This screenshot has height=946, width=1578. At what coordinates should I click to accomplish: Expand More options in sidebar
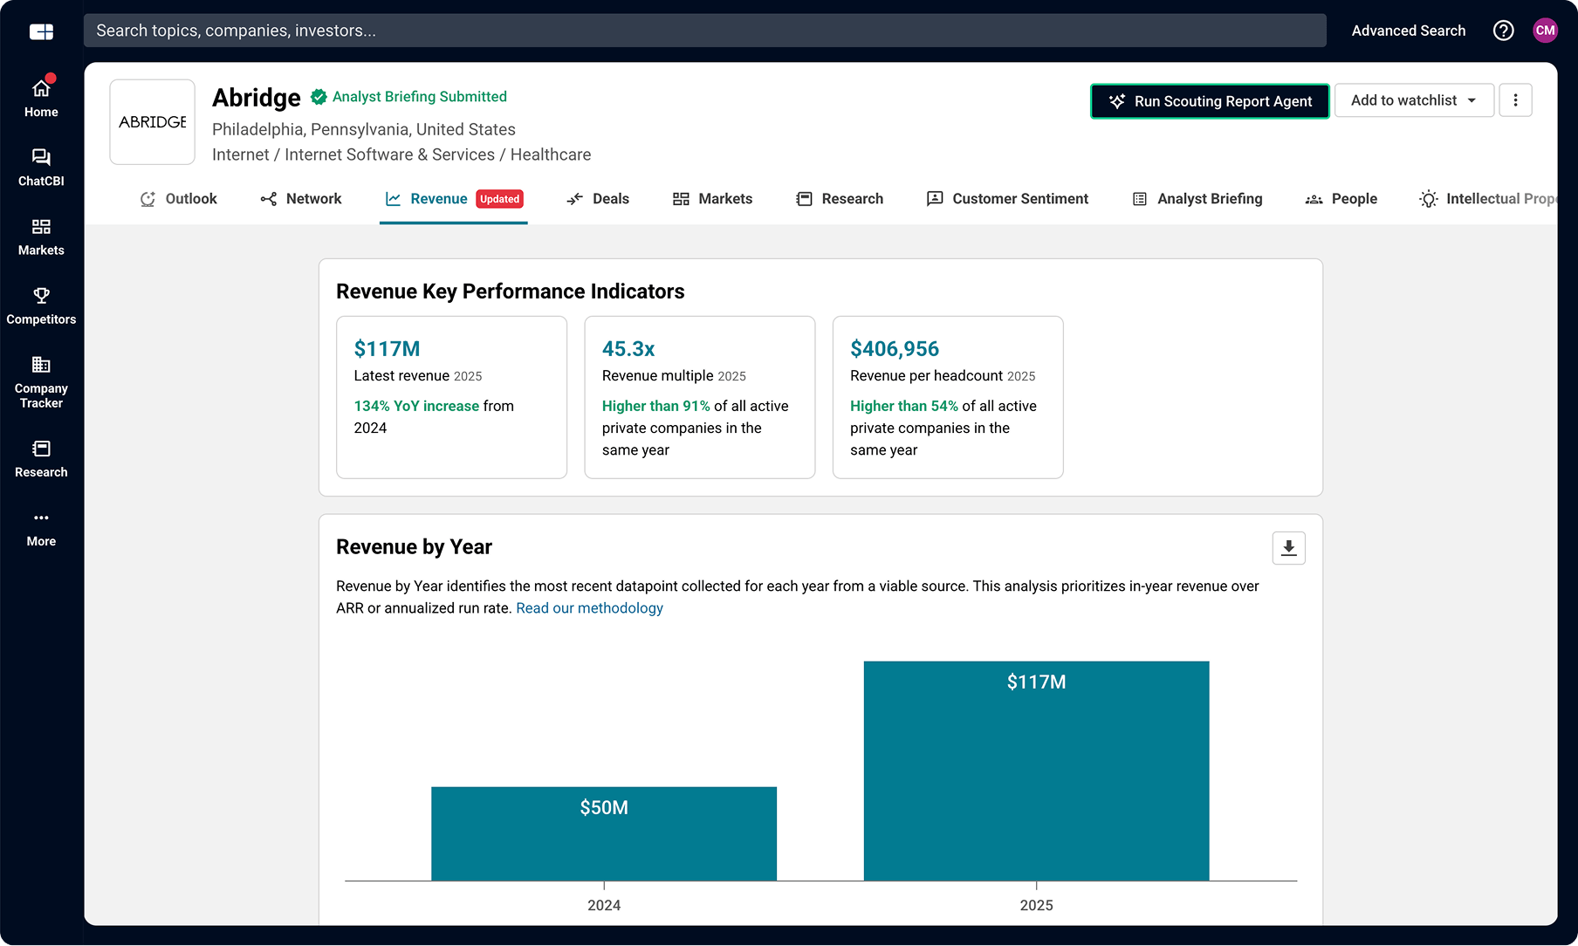(x=41, y=528)
